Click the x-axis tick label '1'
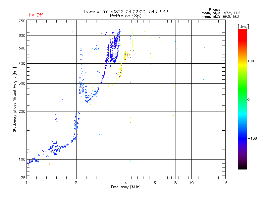 click(x=26, y=183)
